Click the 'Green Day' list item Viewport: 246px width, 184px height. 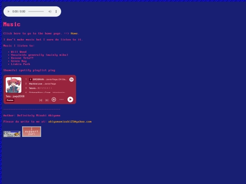[x=19, y=61]
